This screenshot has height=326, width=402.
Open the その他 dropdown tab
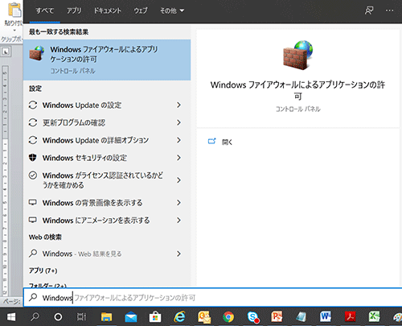pyautogui.click(x=172, y=10)
